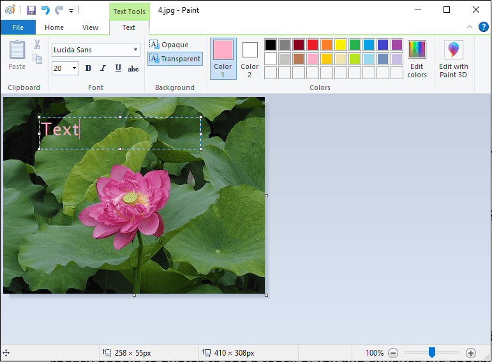Select Opaque background option
Viewport: 492px width, 362px height.
pyautogui.click(x=169, y=45)
